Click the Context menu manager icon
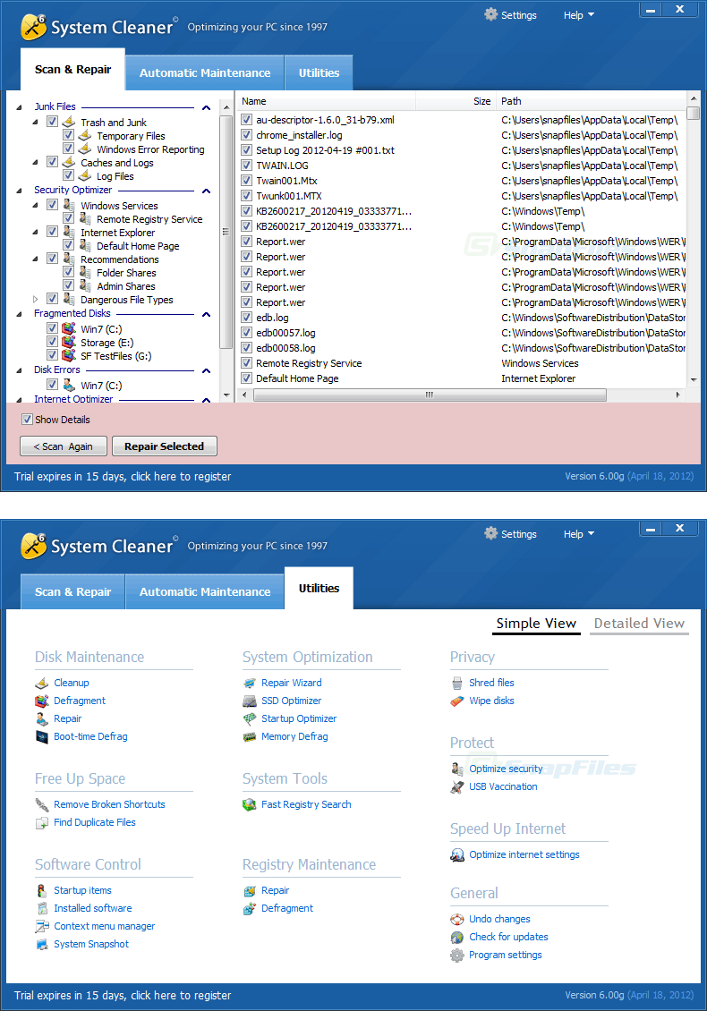Viewport: 707px width, 1011px height. [x=42, y=927]
